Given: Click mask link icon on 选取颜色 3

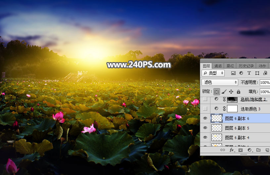Looking at the screenshot, I should pos(224,109).
